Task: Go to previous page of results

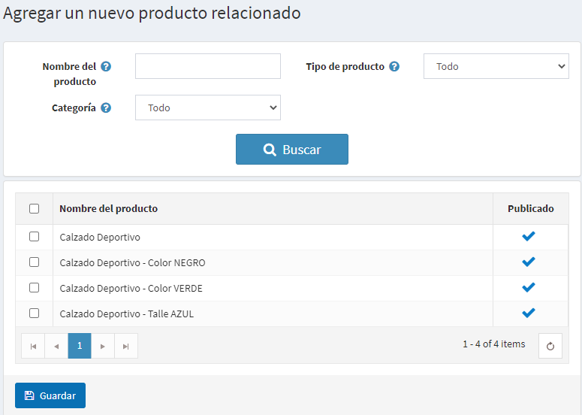Action: [x=56, y=346]
